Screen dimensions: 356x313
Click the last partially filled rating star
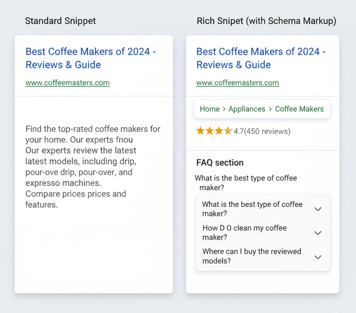coord(228,131)
